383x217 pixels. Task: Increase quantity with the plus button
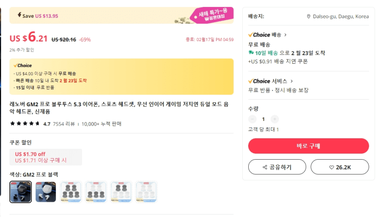point(275,119)
